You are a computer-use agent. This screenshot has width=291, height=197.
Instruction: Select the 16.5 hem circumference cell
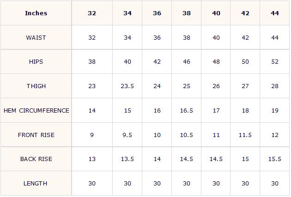pos(187,111)
